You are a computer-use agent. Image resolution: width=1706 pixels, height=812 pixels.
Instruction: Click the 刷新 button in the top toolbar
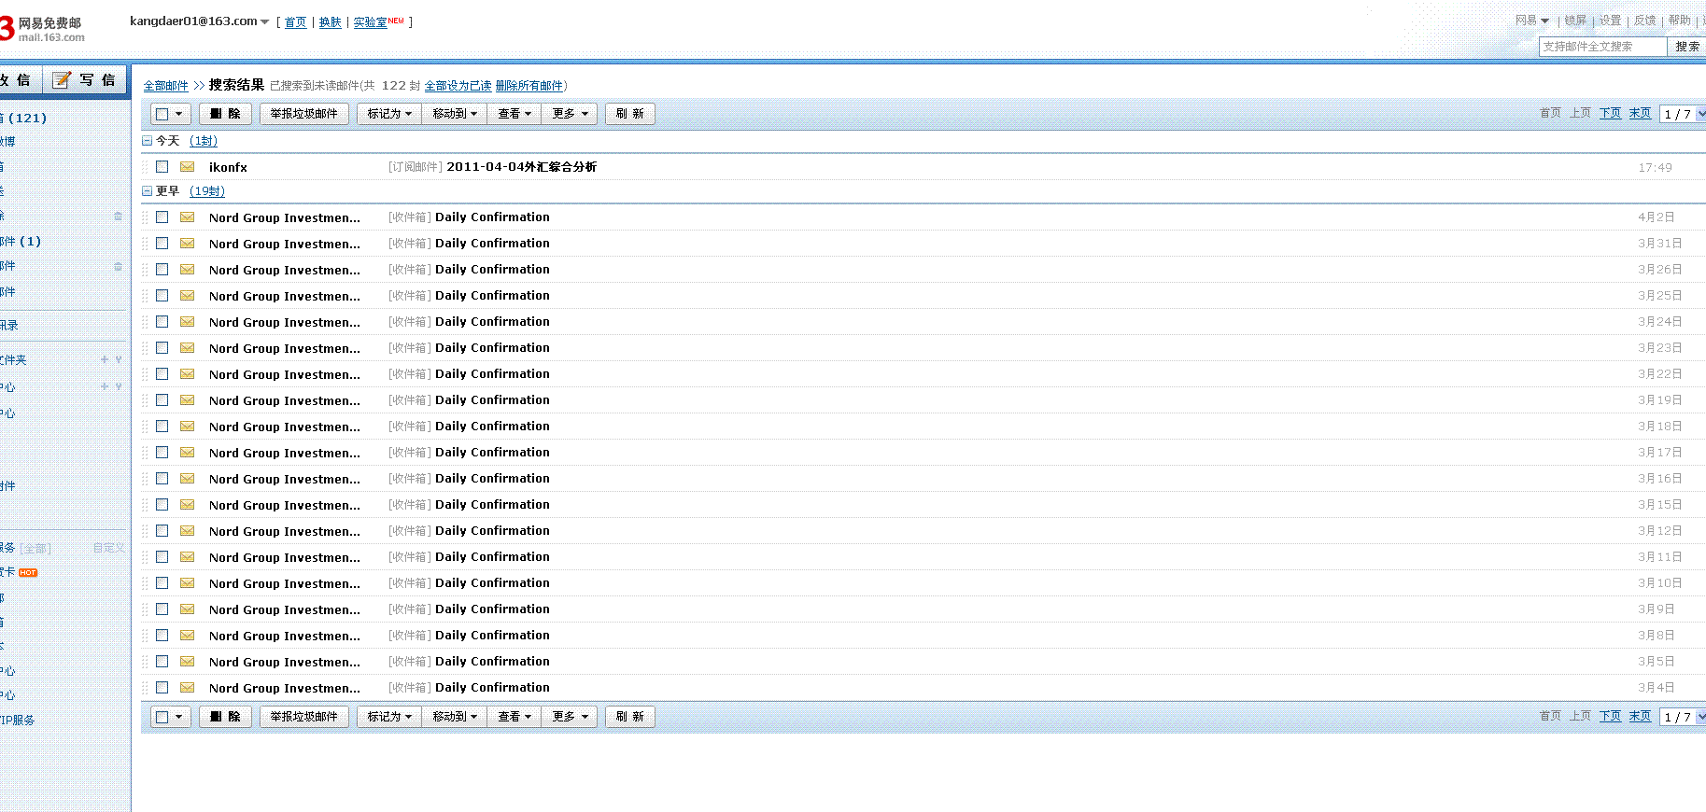[x=630, y=114]
